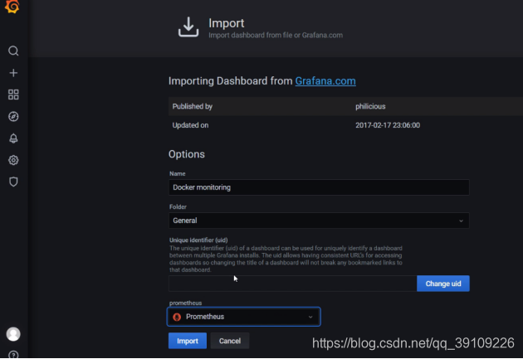Open the Server Admin shield icon

pyautogui.click(x=13, y=182)
